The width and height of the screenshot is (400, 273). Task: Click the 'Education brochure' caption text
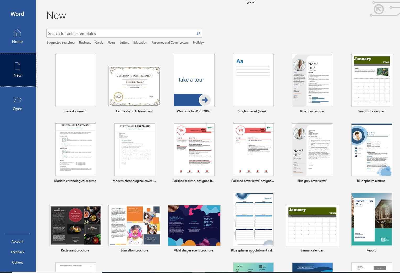(134, 250)
